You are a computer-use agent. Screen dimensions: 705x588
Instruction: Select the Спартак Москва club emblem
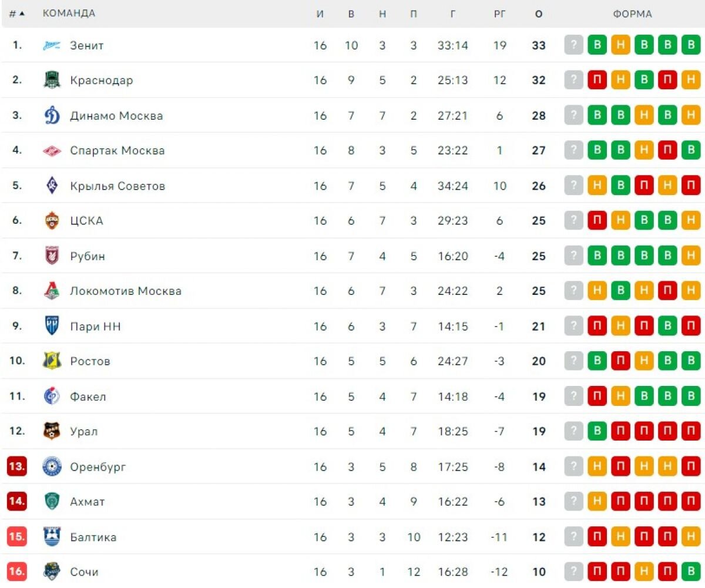[x=52, y=150]
